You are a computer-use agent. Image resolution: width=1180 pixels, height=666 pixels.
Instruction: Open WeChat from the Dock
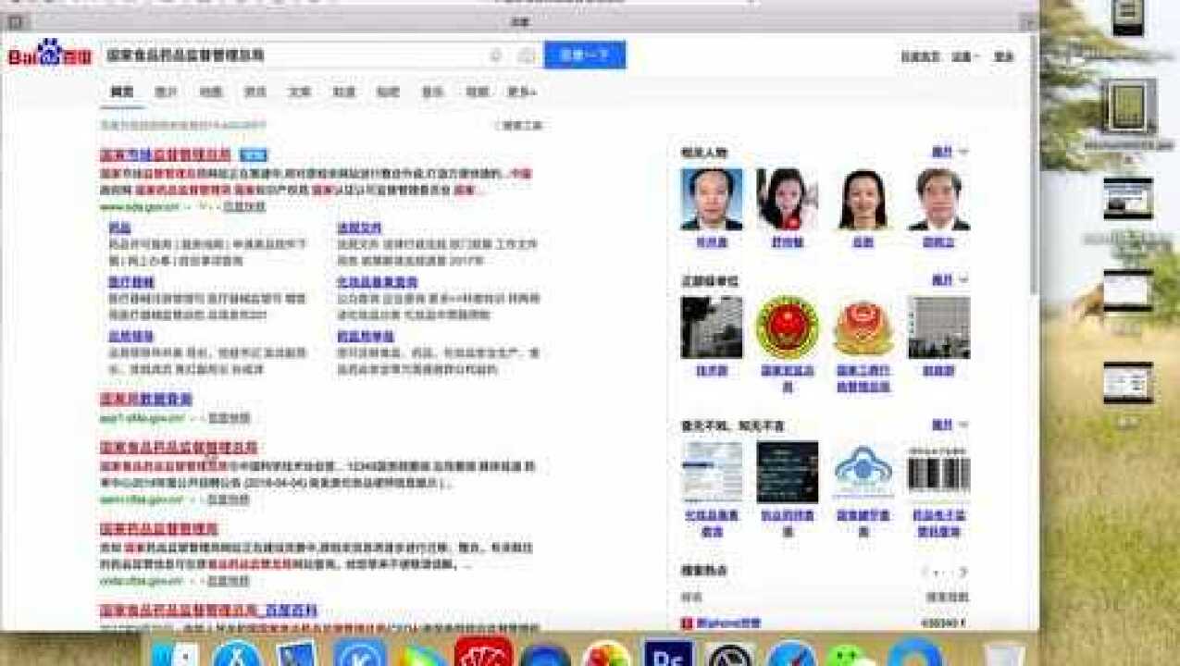click(x=849, y=656)
